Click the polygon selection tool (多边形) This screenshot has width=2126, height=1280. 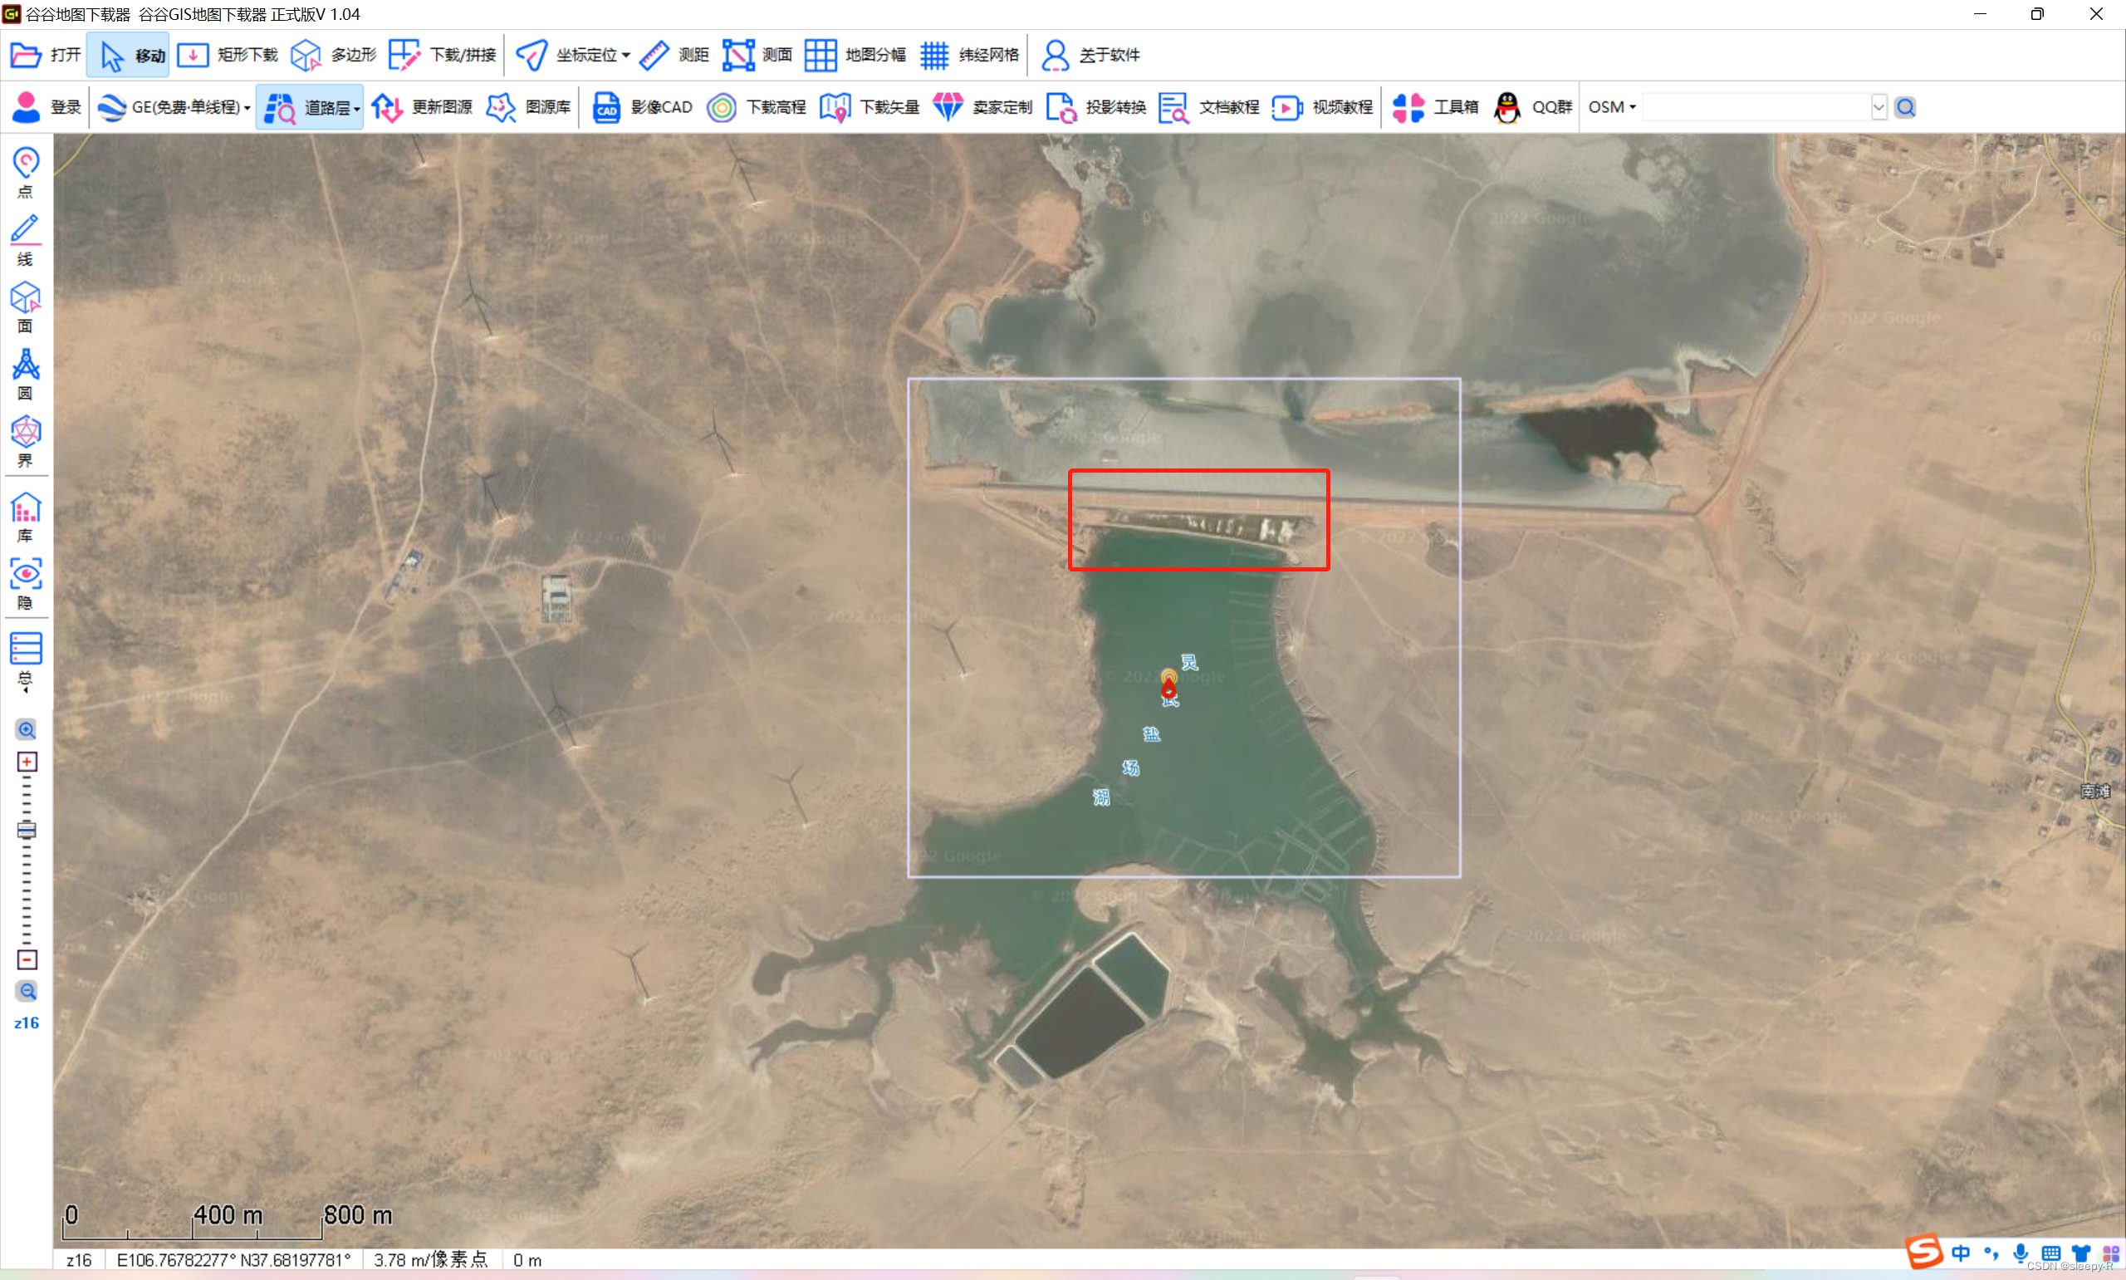point(334,55)
